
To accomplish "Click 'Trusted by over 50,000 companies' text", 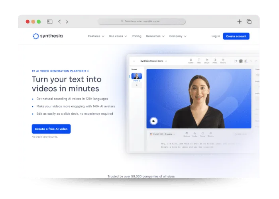I will tap(141, 176).
